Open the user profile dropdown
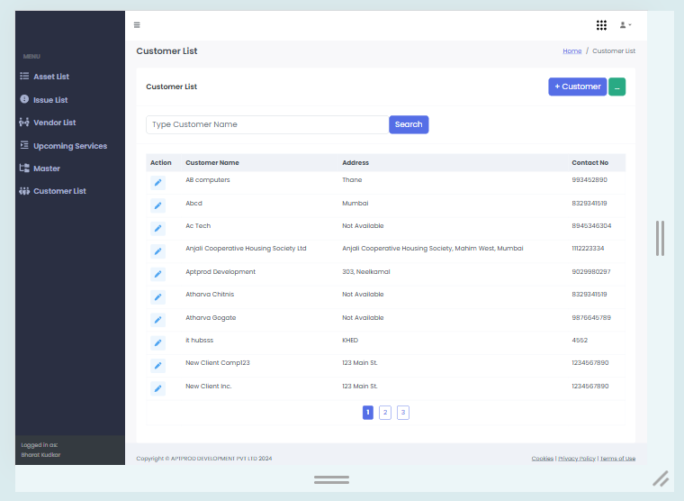 [x=625, y=25]
